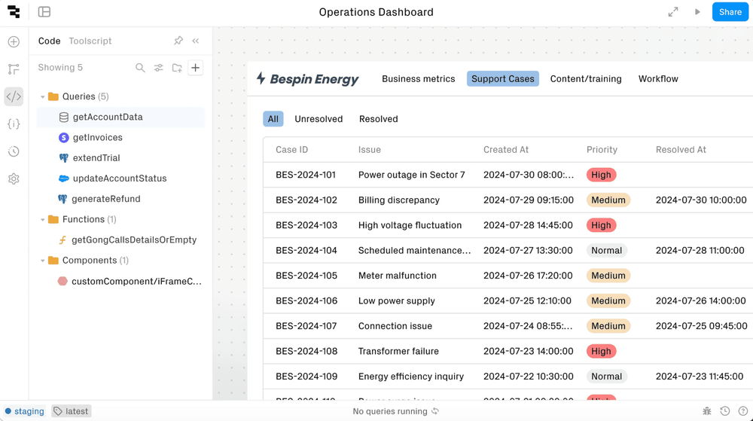
Task: Open the debug bug icon in status bar
Action: [707, 411]
